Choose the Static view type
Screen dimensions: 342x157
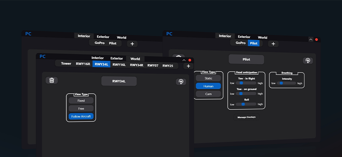click(208, 78)
